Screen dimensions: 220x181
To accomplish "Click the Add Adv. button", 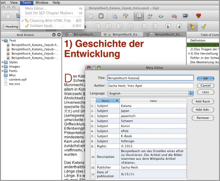I will click(203, 109).
